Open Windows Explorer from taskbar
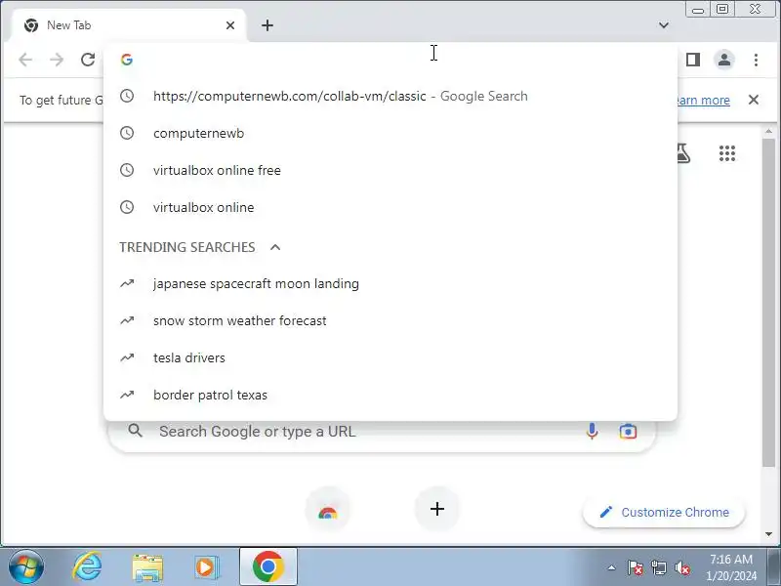Image resolution: width=781 pixels, height=586 pixels. point(147,567)
